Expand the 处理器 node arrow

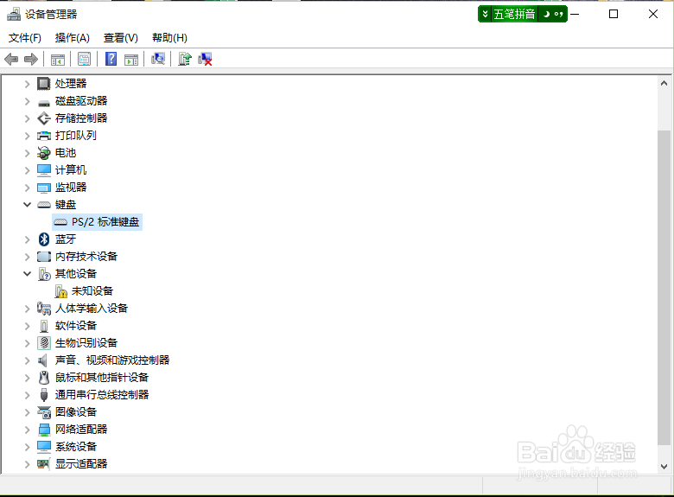click(27, 84)
